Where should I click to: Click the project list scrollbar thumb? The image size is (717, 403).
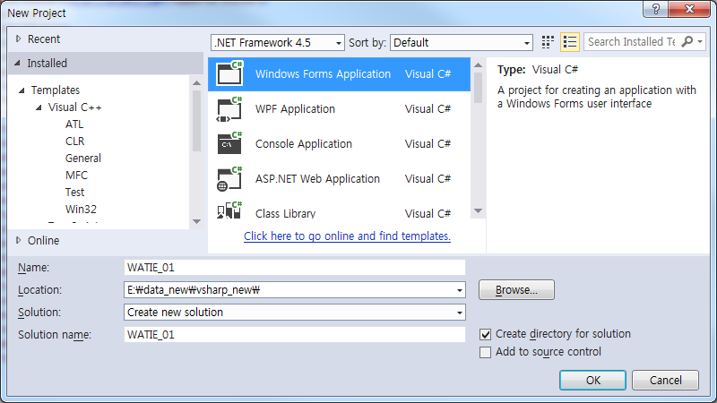(478, 88)
